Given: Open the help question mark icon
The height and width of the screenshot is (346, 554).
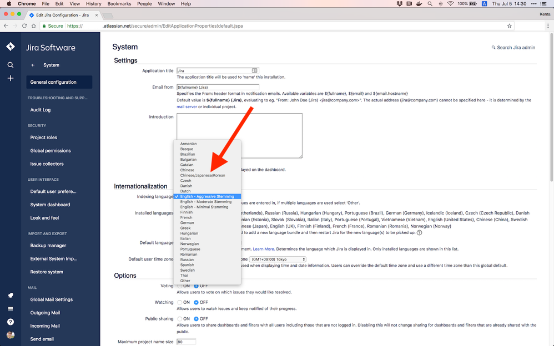Looking at the screenshot, I should 11,322.
